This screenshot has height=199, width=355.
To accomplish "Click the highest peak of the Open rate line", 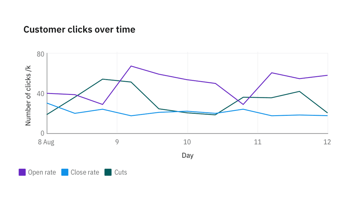I will [131, 66].
